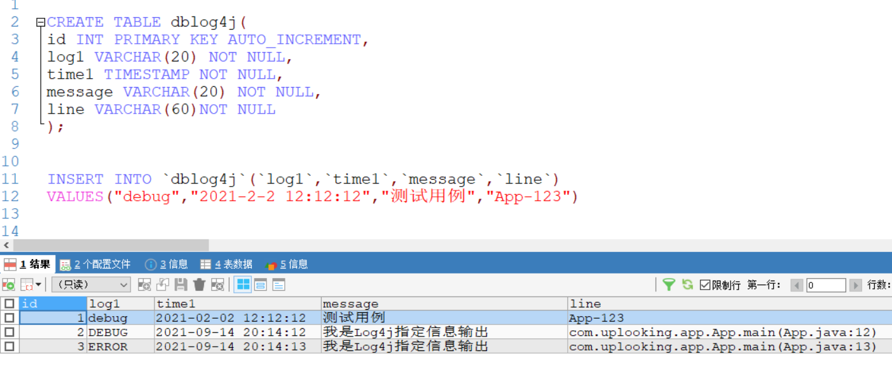Open the dropdown arrow on the table icon
The image size is (892, 379).
click(x=38, y=284)
